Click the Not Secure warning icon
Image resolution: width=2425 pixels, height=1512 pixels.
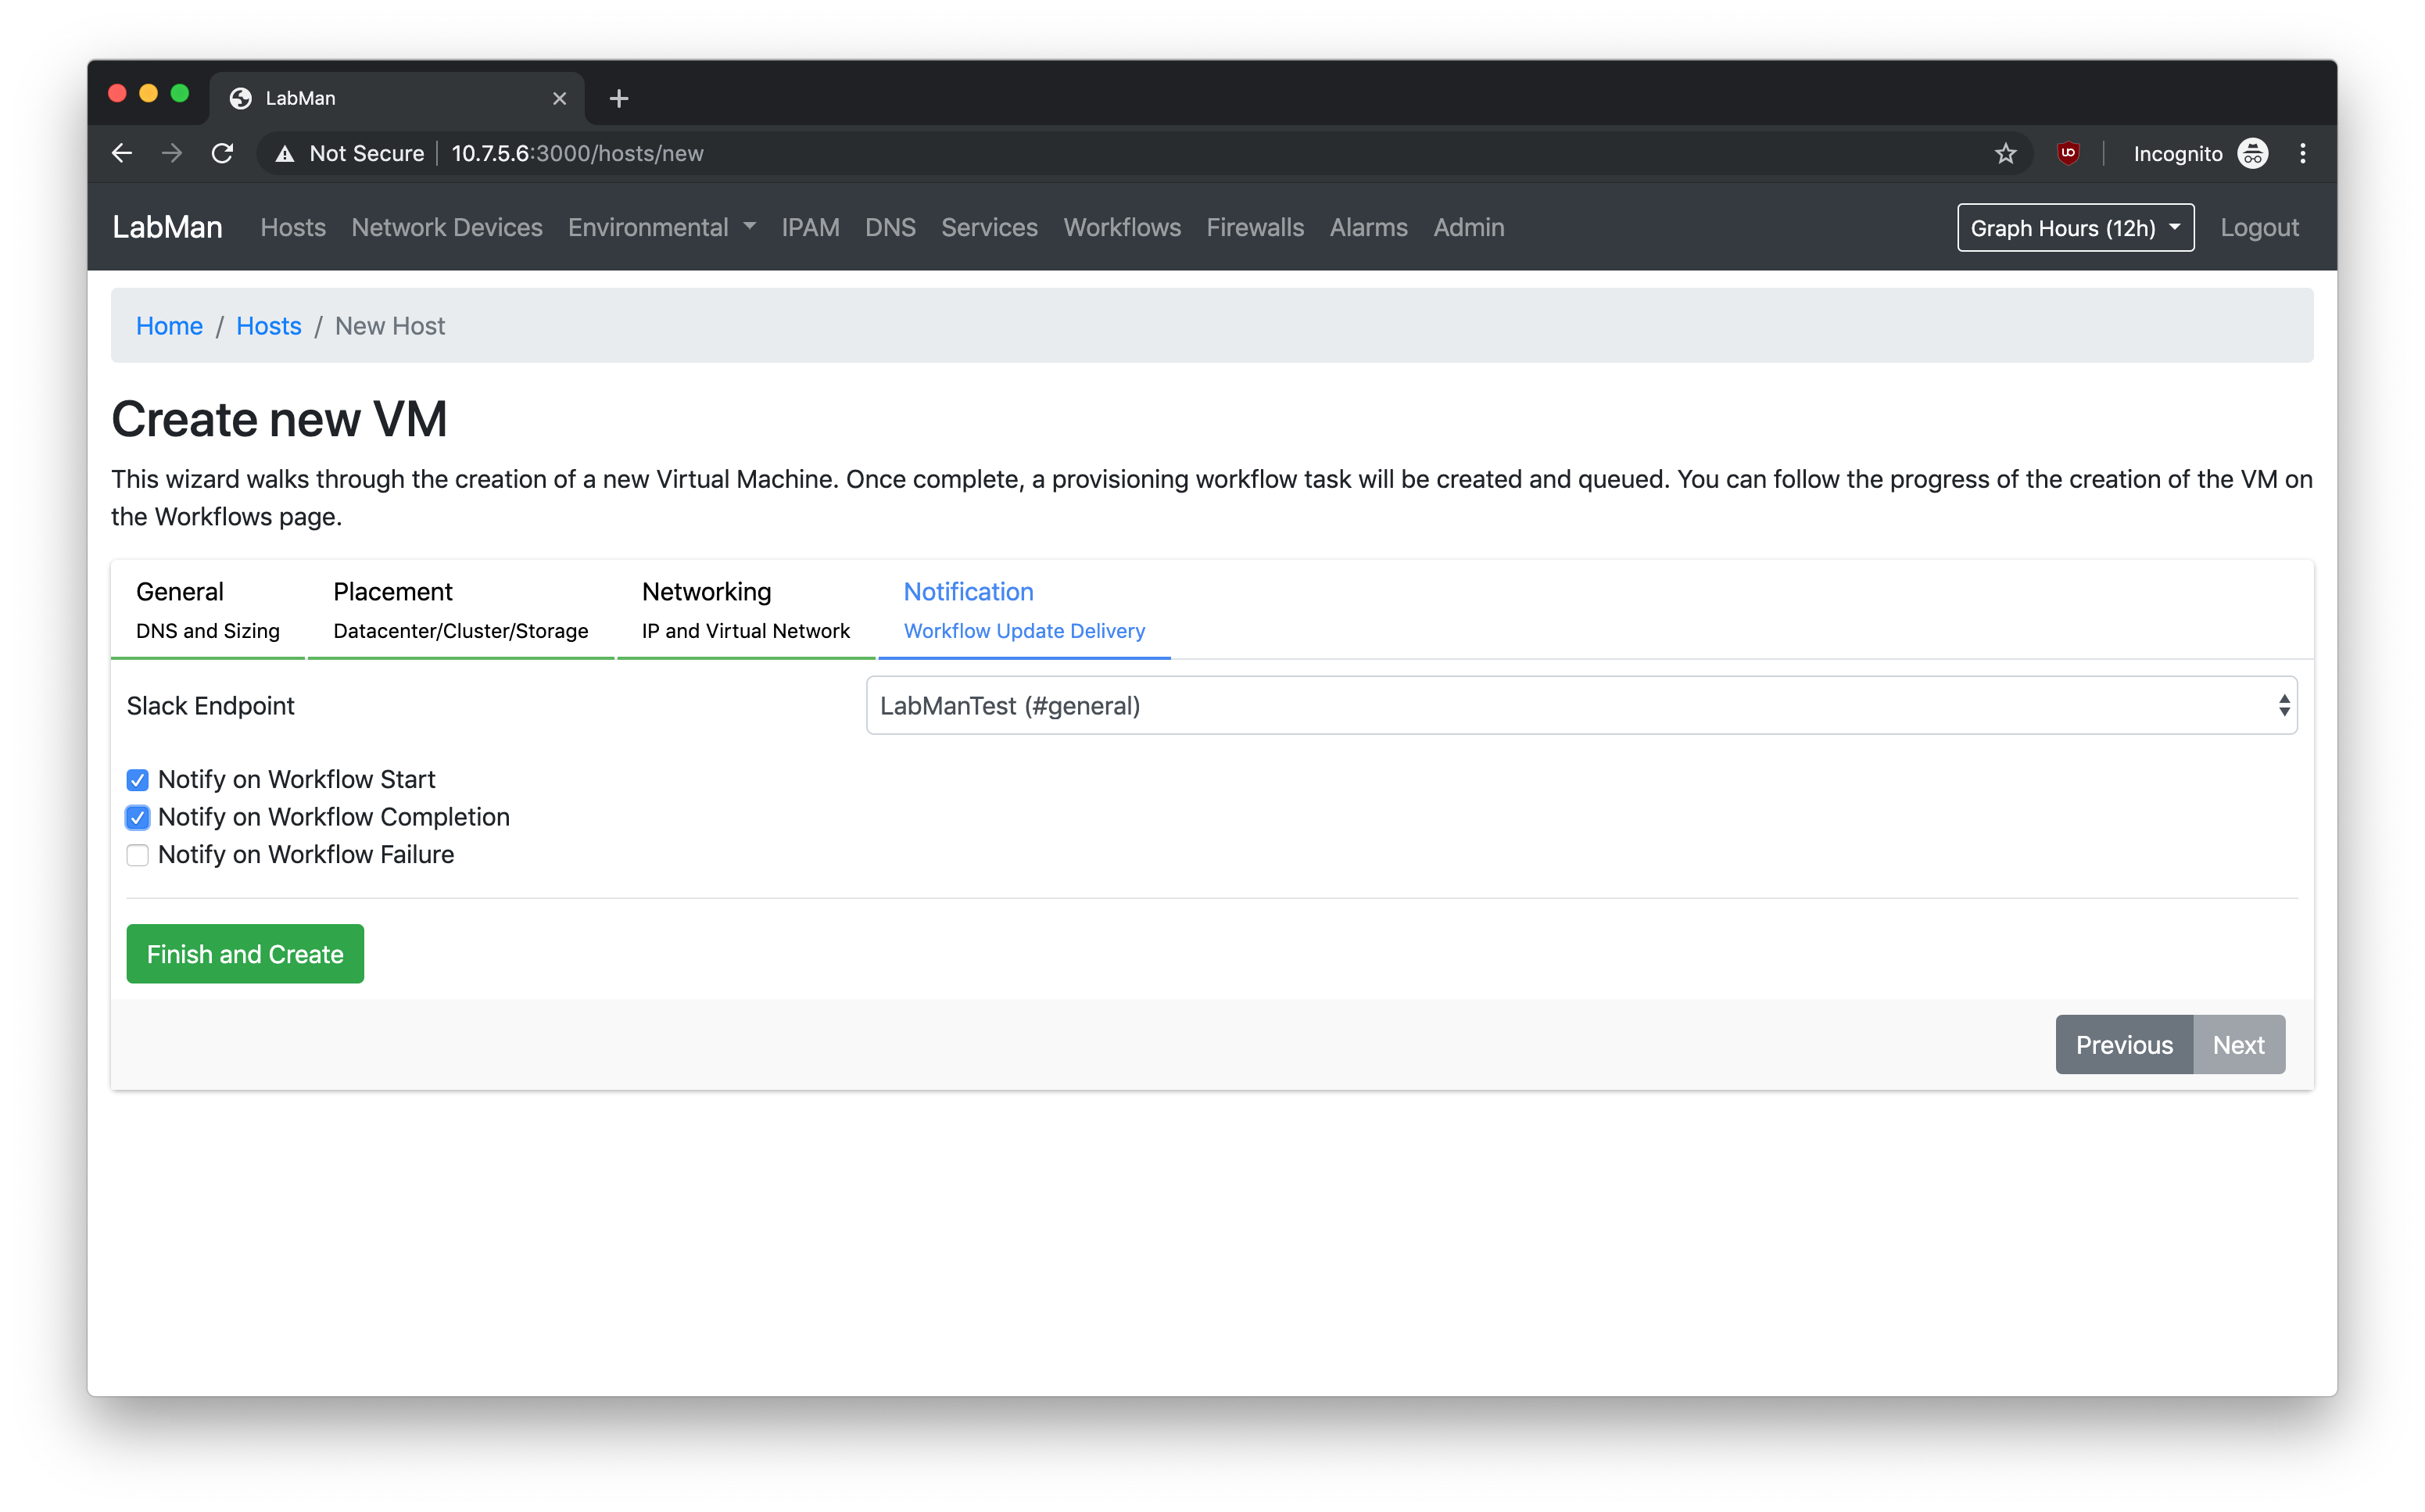[285, 153]
